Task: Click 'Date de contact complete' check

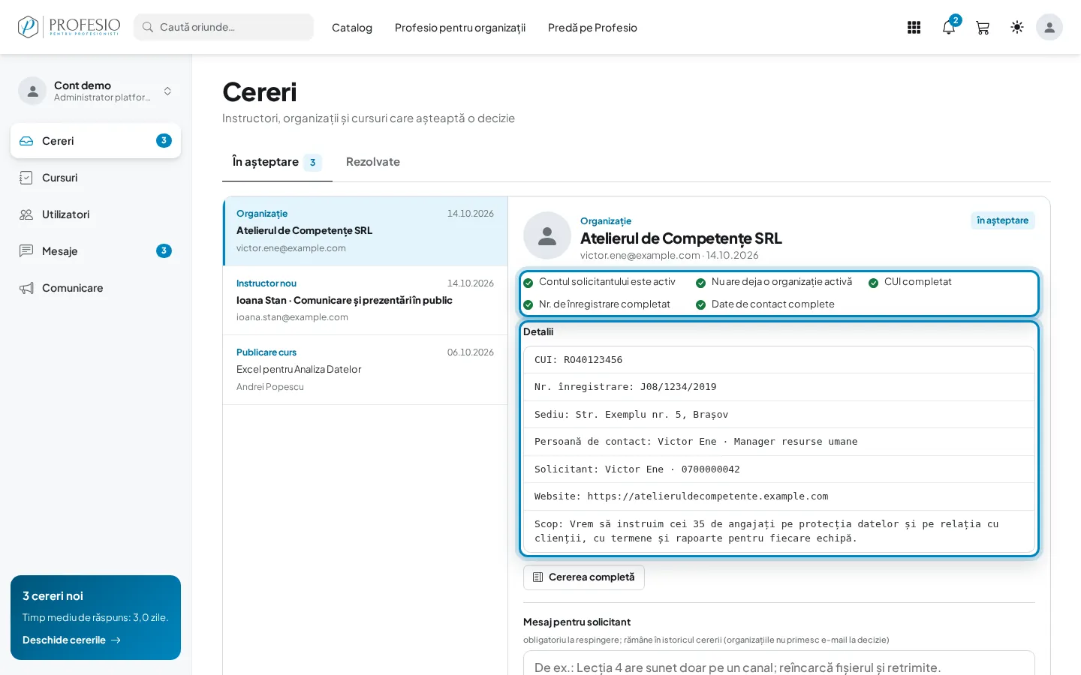Action: [765, 304]
